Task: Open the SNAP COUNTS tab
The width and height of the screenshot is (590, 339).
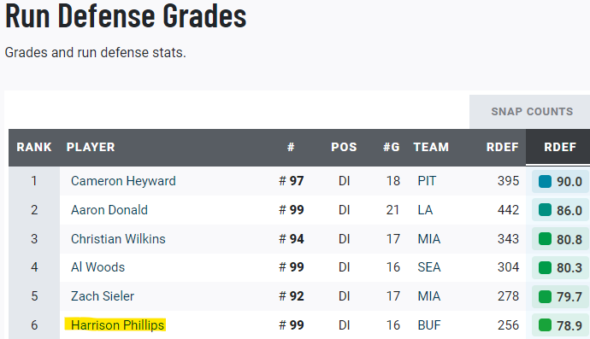Action: pos(532,112)
